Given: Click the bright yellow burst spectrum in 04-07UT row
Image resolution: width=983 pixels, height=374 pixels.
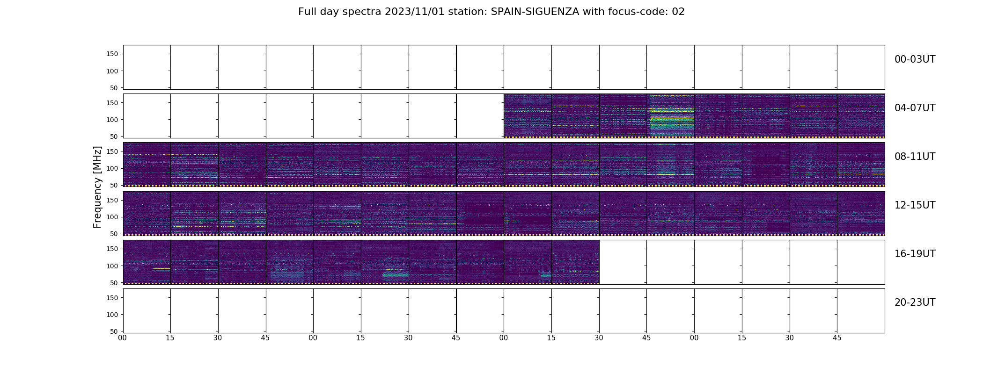Looking at the screenshot, I should point(670,116).
